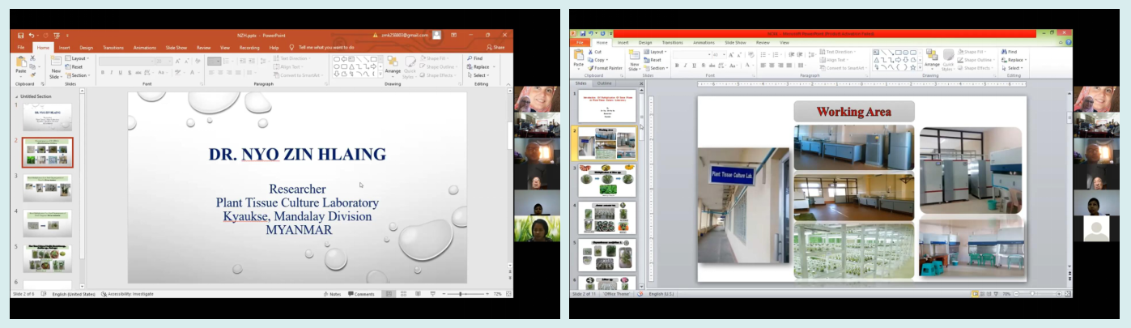Click Quick Styles in the left window ribbon
This screenshot has width=1131, height=328.
tap(410, 65)
